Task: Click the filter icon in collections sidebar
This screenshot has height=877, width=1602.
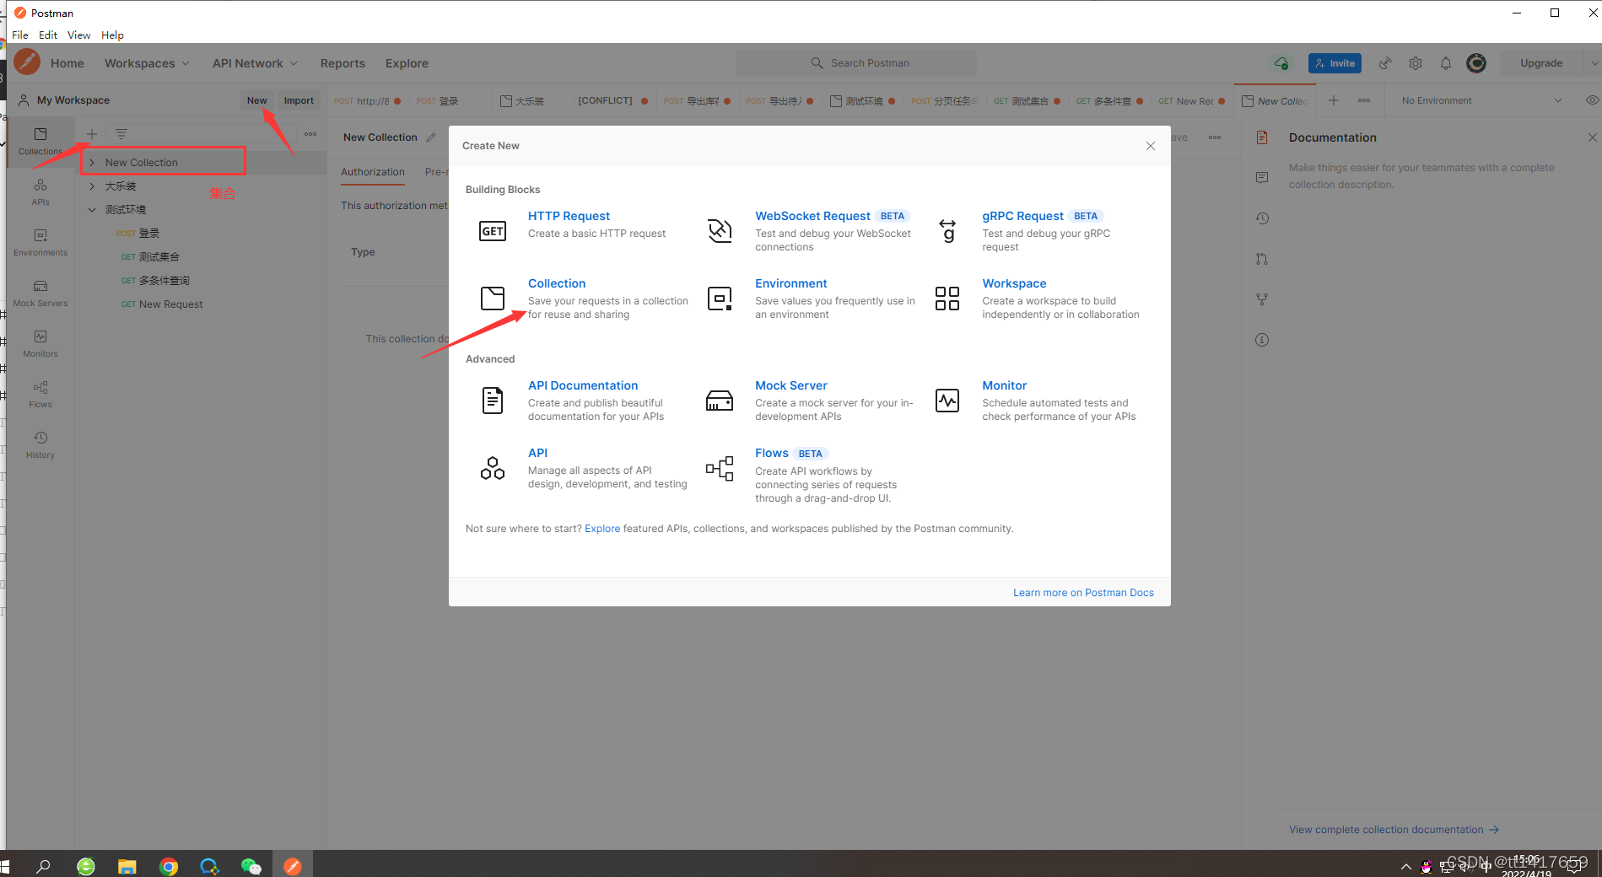Action: [121, 134]
